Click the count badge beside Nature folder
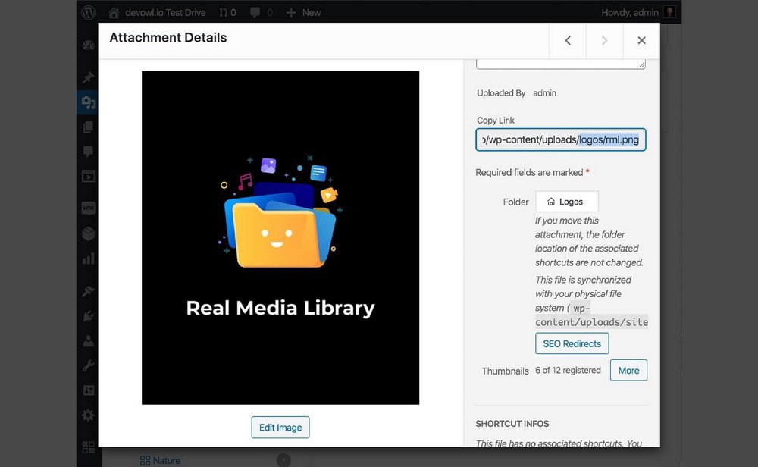The image size is (758, 467). [283, 460]
